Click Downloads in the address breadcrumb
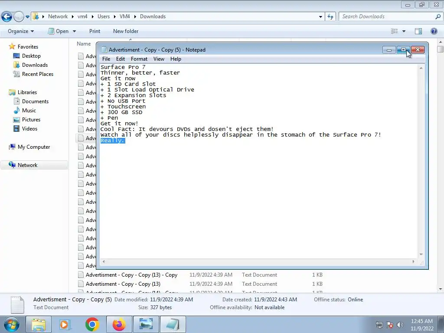 pos(153,17)
